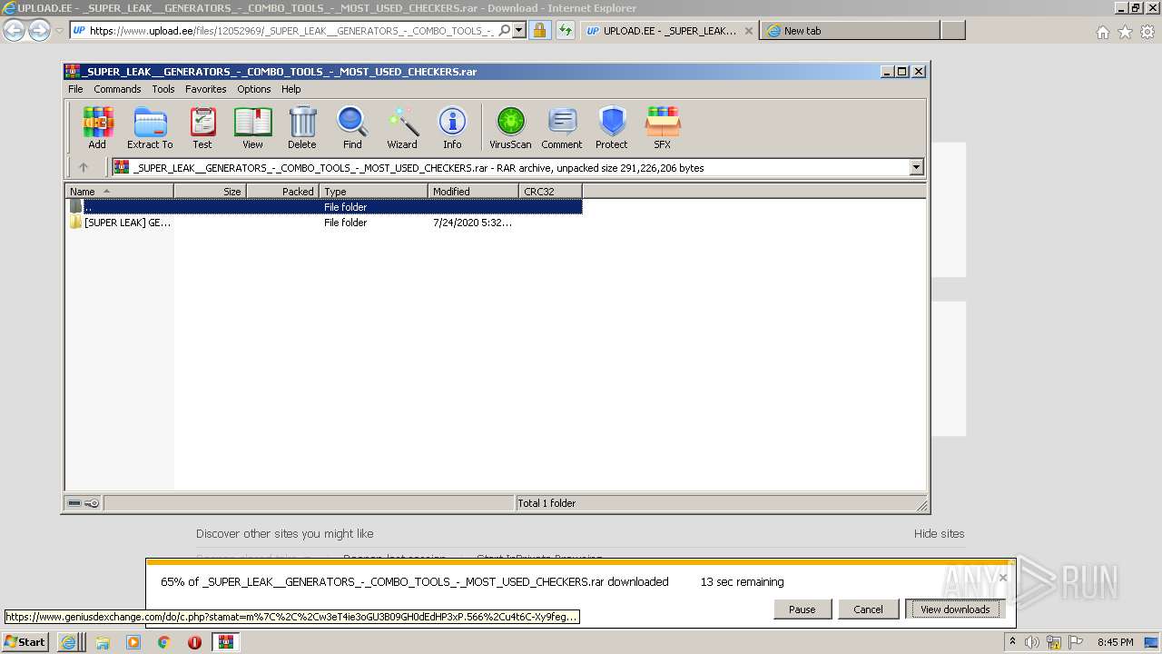The width and height of the screenshot is (1162, 654).
Task: Close the UPLOAD.EE browser tab
Action: point(749,31)
